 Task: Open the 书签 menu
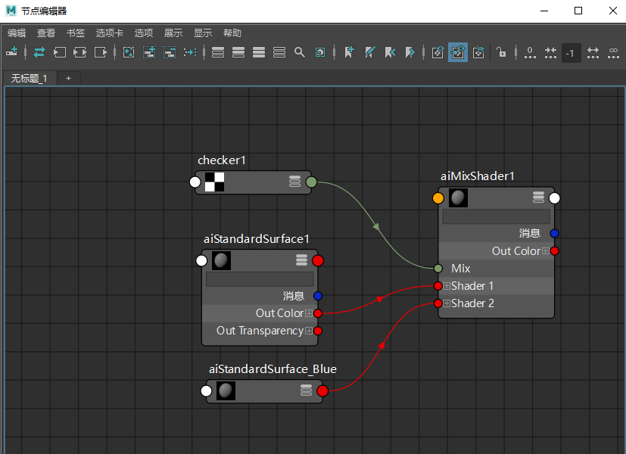[x=76, y=33]
